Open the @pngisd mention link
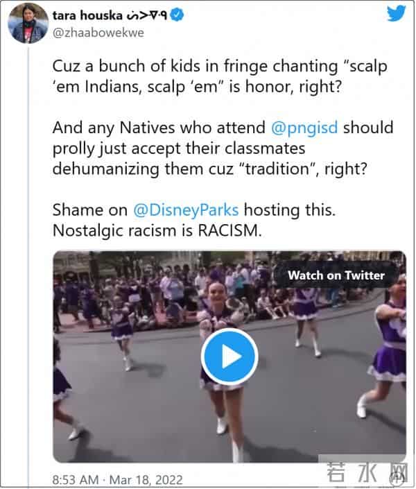This screenshot has height=489, width=416. coord(313,128)
